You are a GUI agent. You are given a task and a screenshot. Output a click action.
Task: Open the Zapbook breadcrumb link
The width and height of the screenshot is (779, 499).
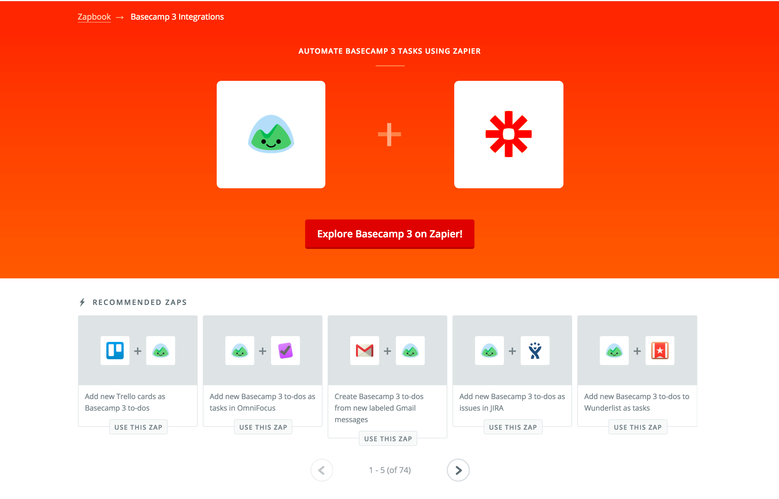coord(94,17)
